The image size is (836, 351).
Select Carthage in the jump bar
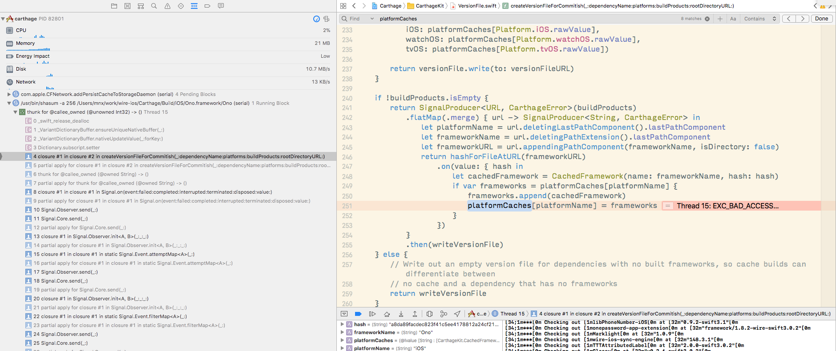tap(386, 6)
